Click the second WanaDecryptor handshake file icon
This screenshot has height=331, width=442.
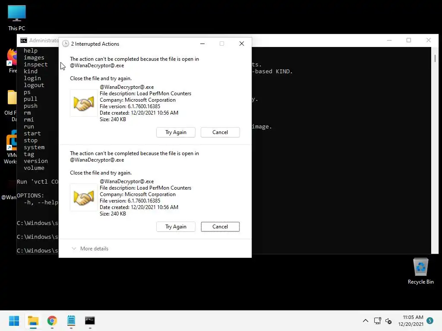(x=84, y=197)
